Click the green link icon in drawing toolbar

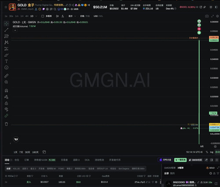click(6, 116)
